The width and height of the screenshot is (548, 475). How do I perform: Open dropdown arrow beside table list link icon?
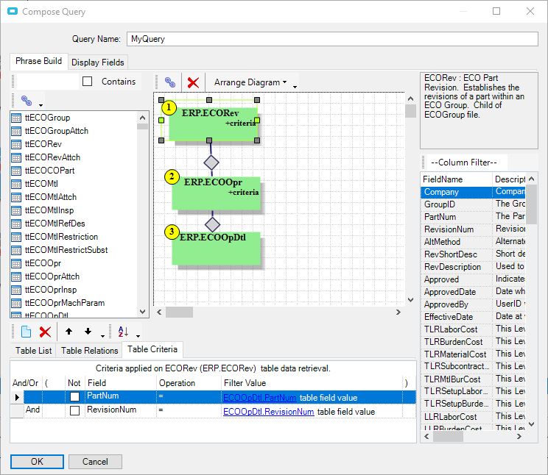40,103
